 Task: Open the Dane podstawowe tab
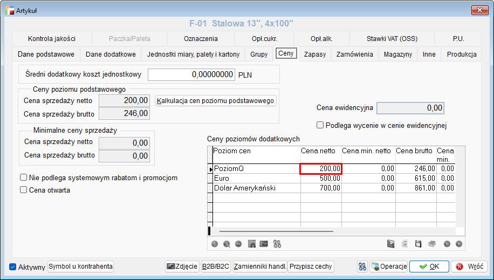pos(46,54)
